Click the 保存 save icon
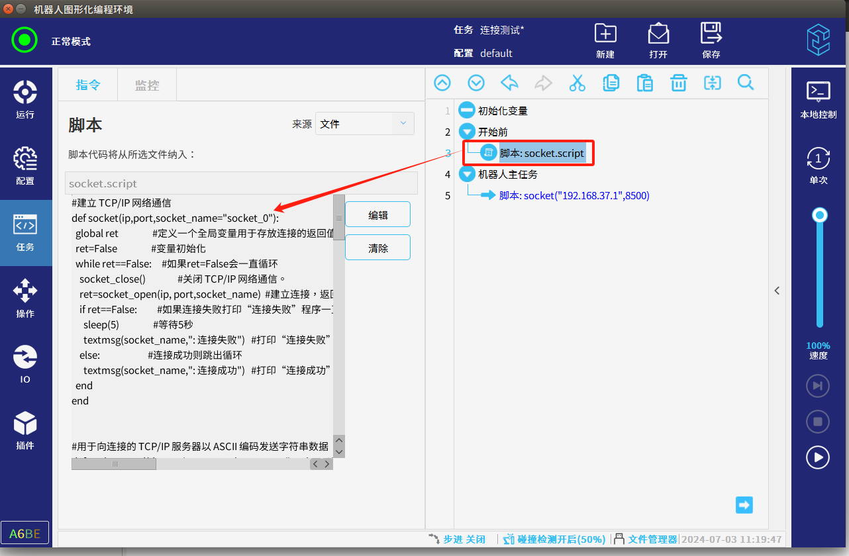 [711, 40]
